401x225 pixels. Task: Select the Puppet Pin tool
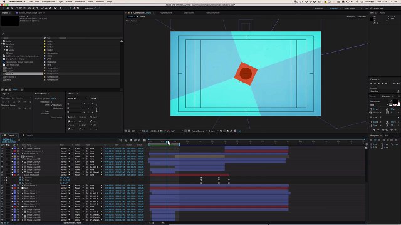[60, 8]
